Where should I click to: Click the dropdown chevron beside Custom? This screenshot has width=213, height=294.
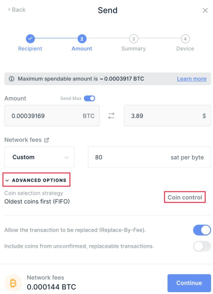66,157
